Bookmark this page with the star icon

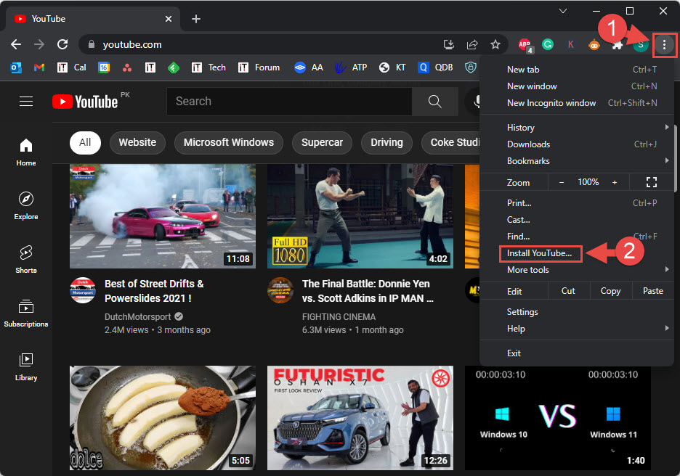click(495, 44)
